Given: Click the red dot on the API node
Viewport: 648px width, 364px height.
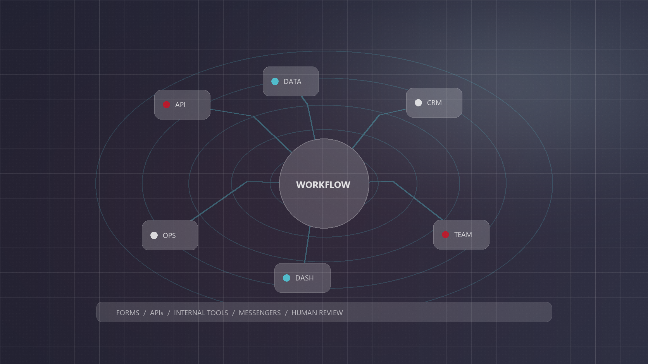Looking at the screenshot, I should 166,105.
